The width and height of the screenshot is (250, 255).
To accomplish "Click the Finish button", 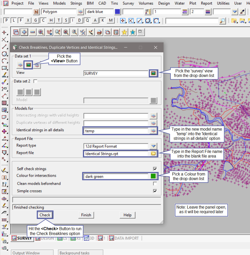I will point(86,215).
